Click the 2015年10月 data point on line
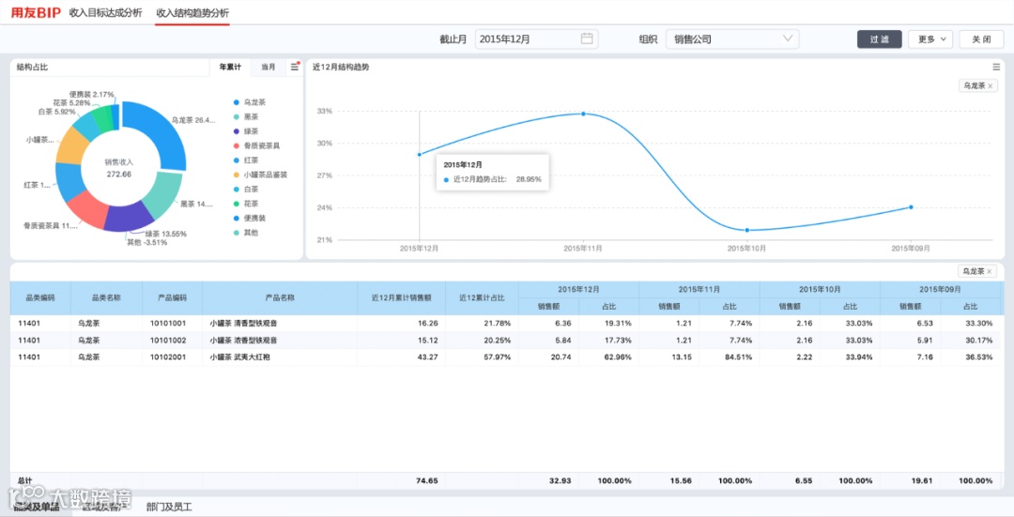The image size is (1014, 517). pos(747,230)
